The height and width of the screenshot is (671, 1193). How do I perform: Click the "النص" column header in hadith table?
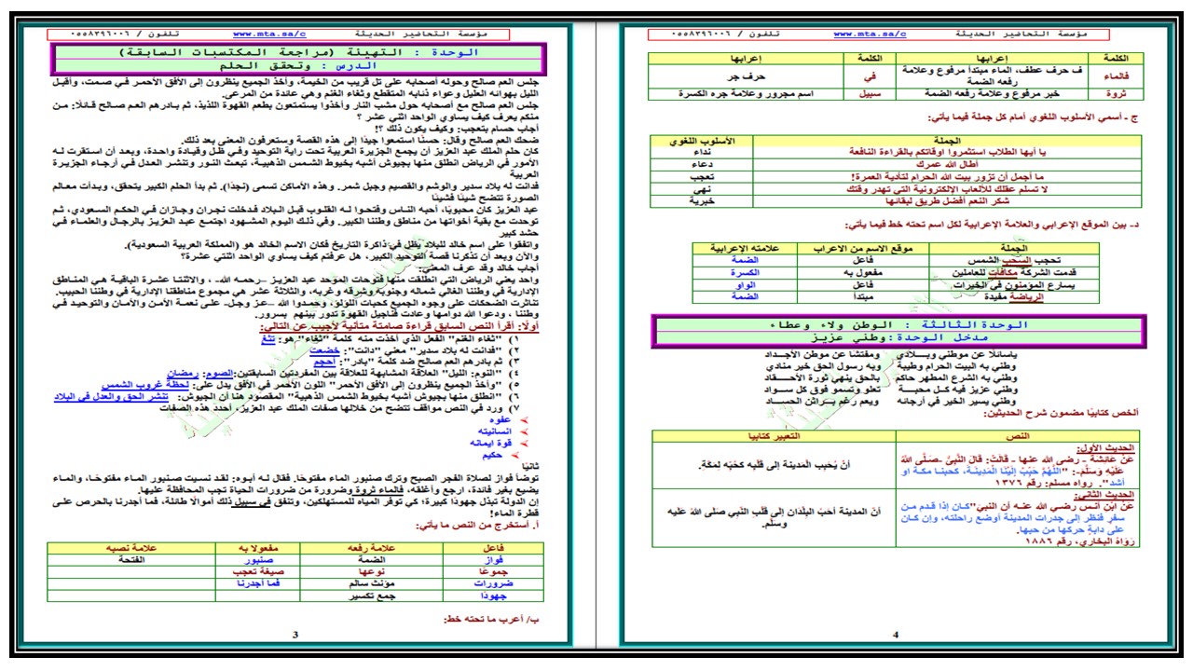[1018, 436]
